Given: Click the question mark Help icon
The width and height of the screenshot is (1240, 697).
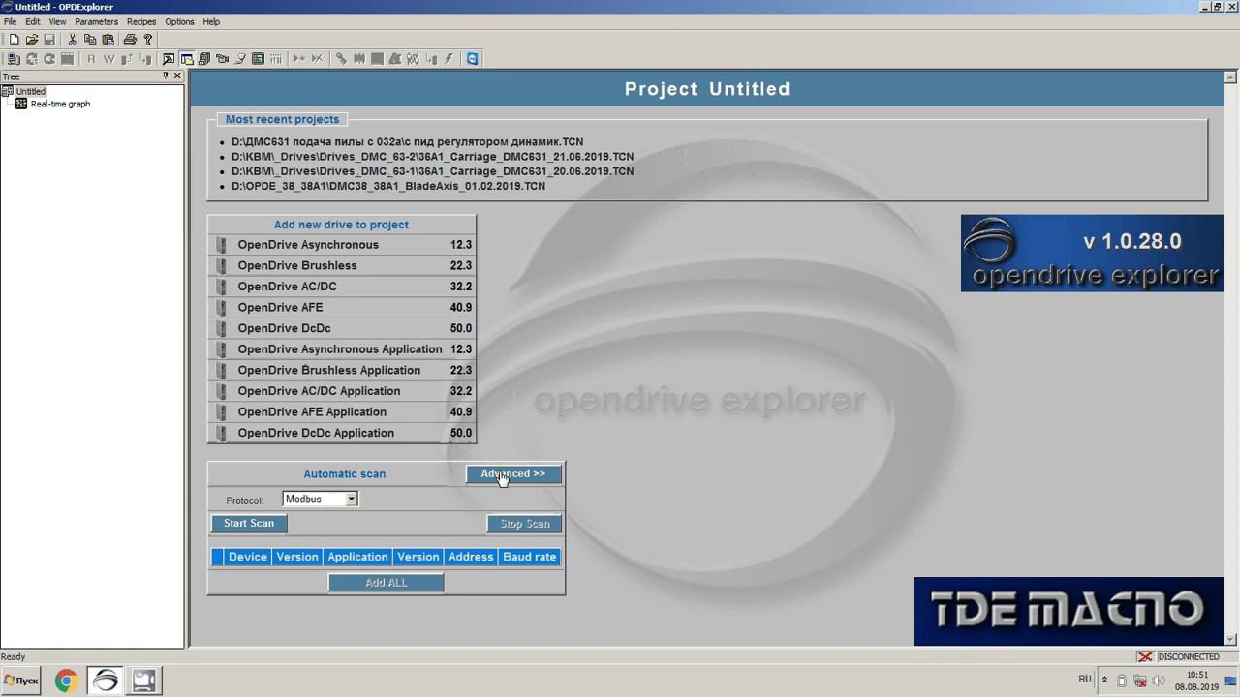Looking at the screenshot, I should point(148,40).
